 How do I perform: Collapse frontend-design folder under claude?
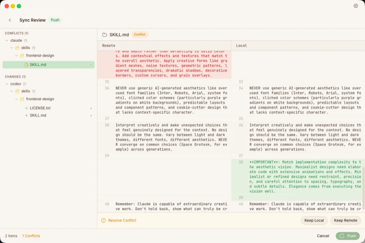pos(16,56)
